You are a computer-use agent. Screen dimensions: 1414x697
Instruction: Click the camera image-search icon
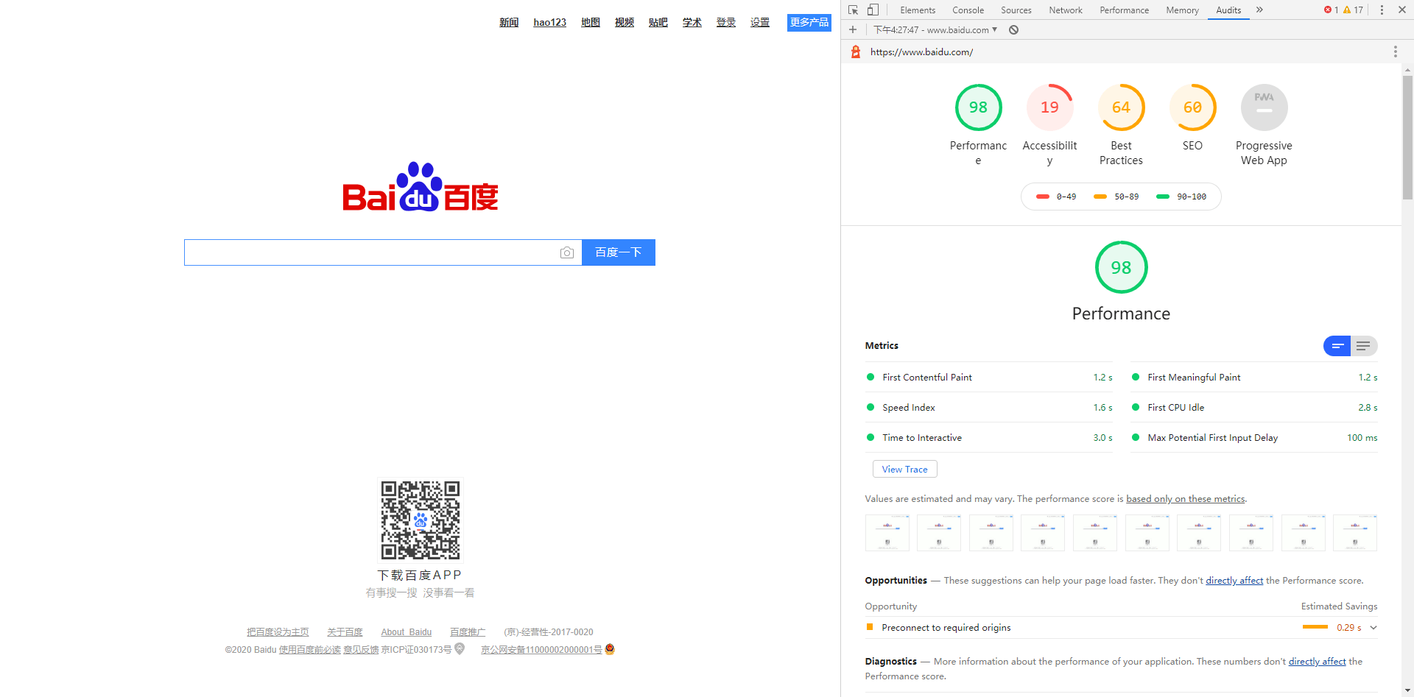coord(566,252)
